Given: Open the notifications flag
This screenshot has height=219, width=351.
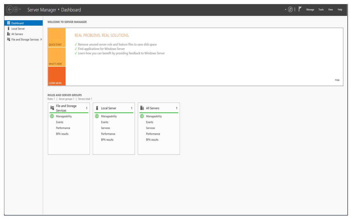Looking at the screenshot, I should coord(300,9).
